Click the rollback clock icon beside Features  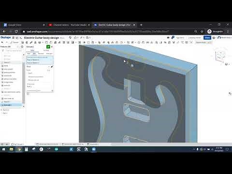[x=22, y=46]
